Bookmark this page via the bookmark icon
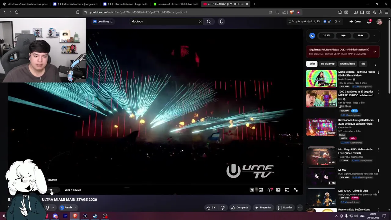Image resolution: width=391 pixels, height=220 pixels. point(78,12)
